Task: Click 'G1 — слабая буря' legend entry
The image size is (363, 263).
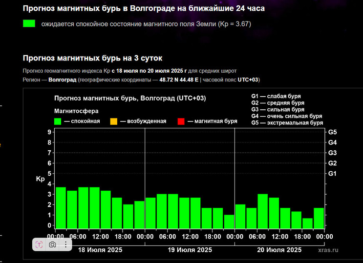Action: [276, 96]
